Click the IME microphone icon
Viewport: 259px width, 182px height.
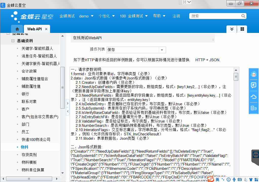(234, 179)
